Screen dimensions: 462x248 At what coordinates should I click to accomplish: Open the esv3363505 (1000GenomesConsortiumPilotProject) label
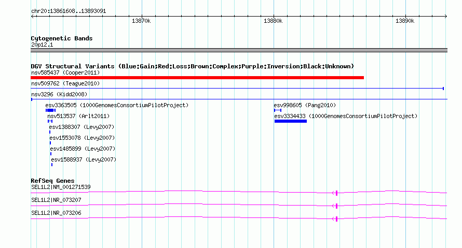[117, 105]
